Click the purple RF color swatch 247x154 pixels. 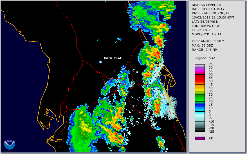point(199,138)
